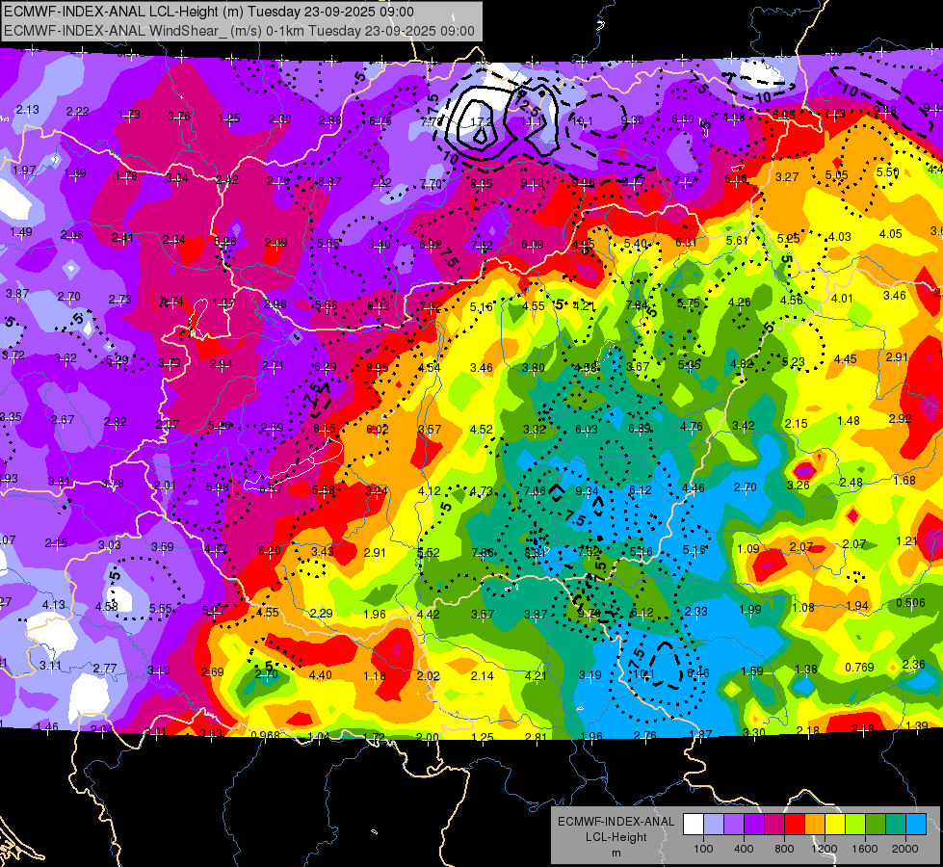This screenshot has height=867, width=943.
Task: Click the 0.769 value on the map
Action: [859, 667]
